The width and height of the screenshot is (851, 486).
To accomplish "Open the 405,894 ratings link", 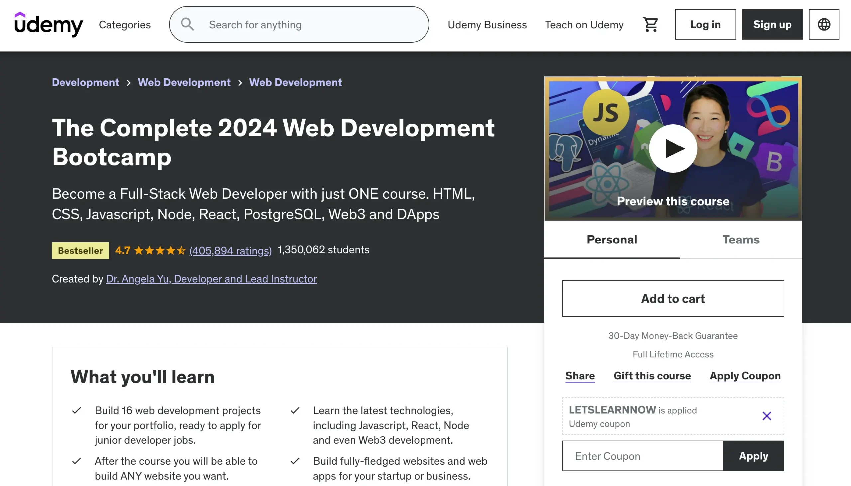I will 230,250.
